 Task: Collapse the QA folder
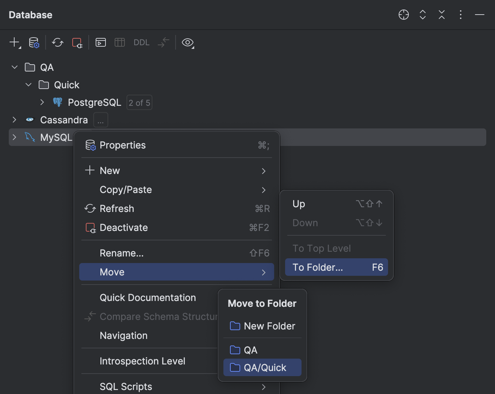click(x=14, y=67)
